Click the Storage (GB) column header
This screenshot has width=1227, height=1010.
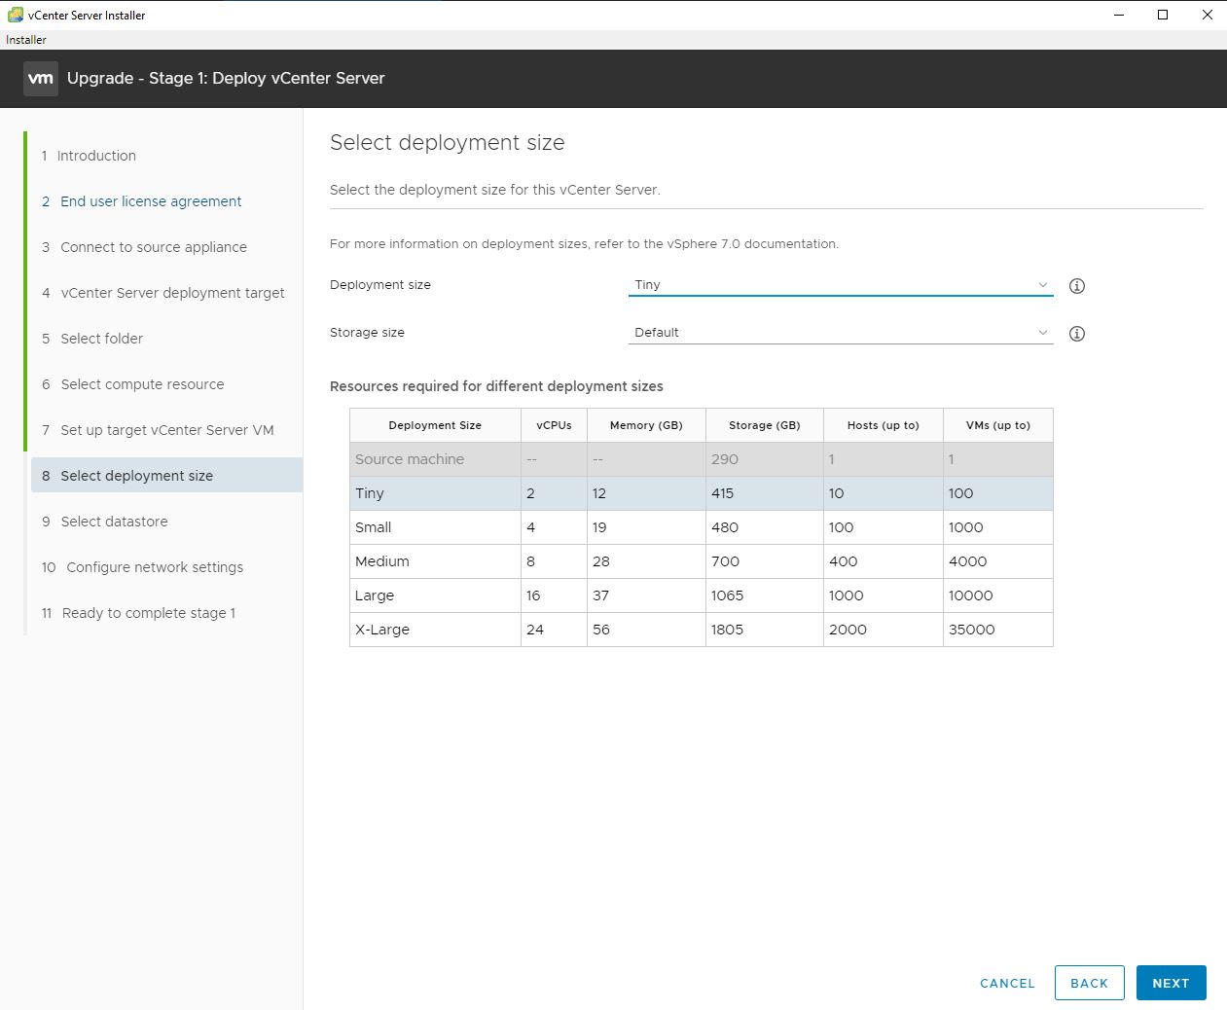coord(765,425)
